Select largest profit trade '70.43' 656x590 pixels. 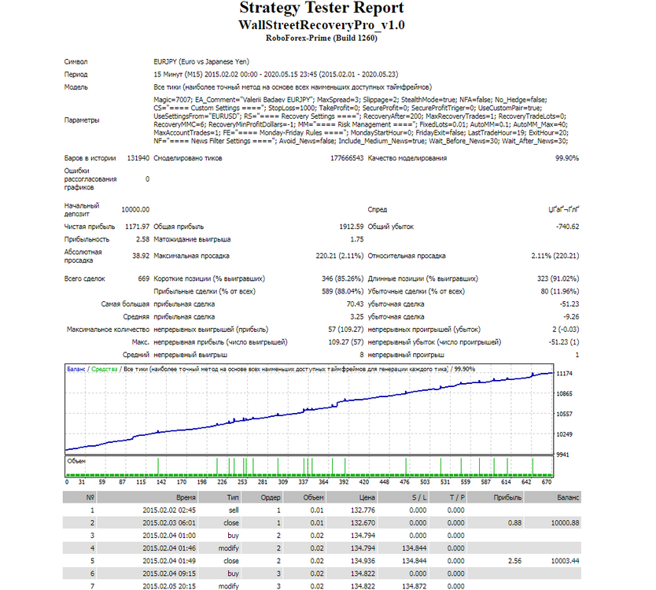coord(356,304)
